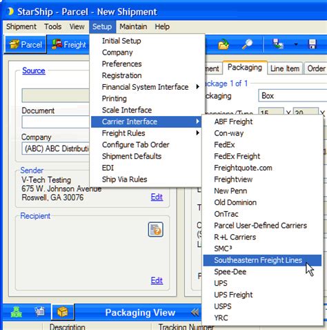This screenshot has height=330, width=327.
Task: Click Edit link under Sender address
Action: 157,197
